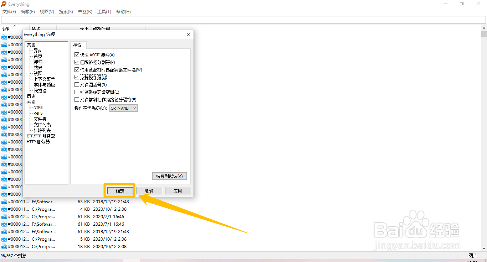Click the results list scrollbar down arrow
Screen dimensions: 487x262
pos(484,248)
